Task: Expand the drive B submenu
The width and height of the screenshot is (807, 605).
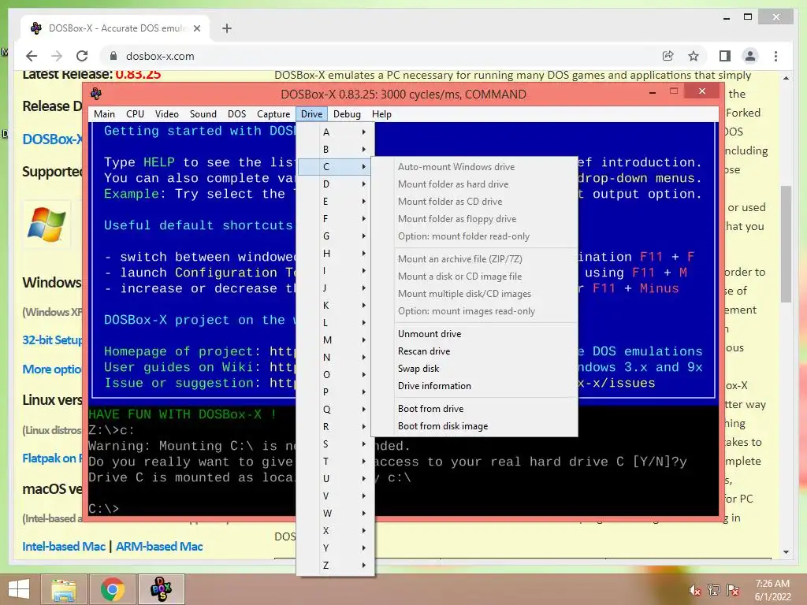Action: [336, 149]
